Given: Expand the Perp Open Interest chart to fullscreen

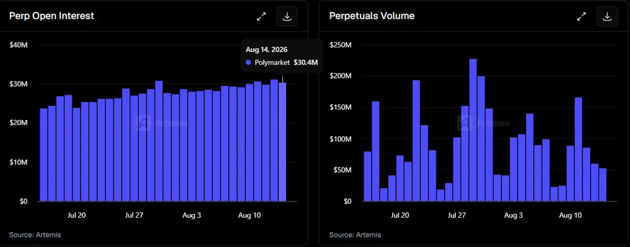Looking at the screenshot, I should [x=261, y=16].
